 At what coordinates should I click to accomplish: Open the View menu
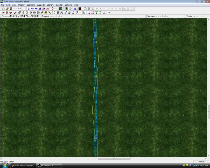point(14,5)
